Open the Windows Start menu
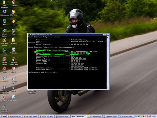157x118 pixels. [4, 116]
